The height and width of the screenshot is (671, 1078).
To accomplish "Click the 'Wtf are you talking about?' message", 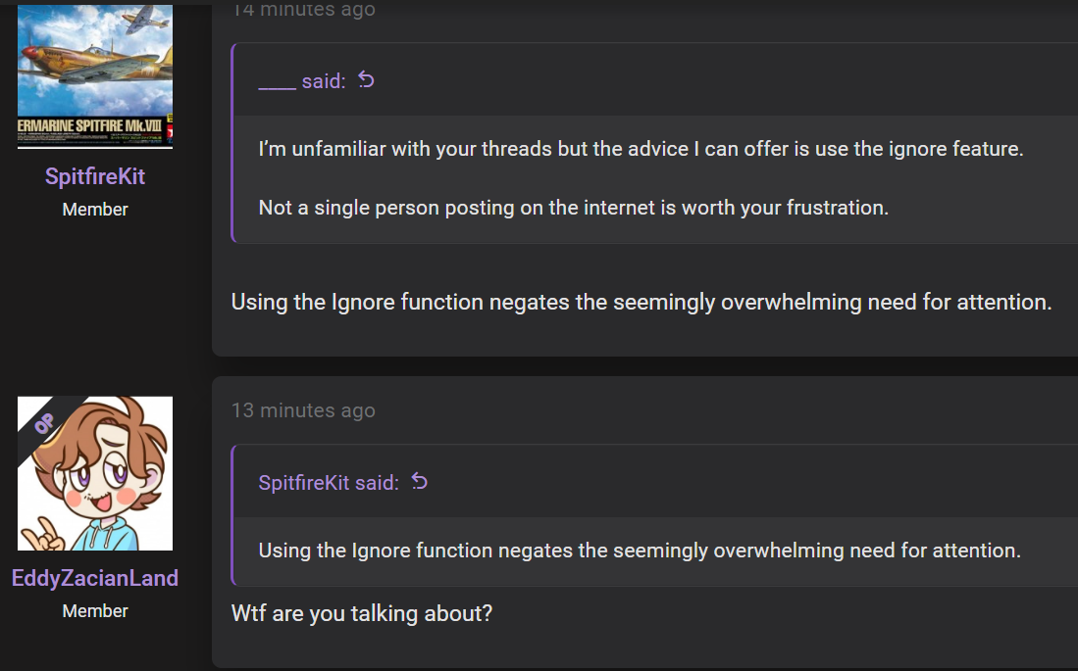I will 362,613.
